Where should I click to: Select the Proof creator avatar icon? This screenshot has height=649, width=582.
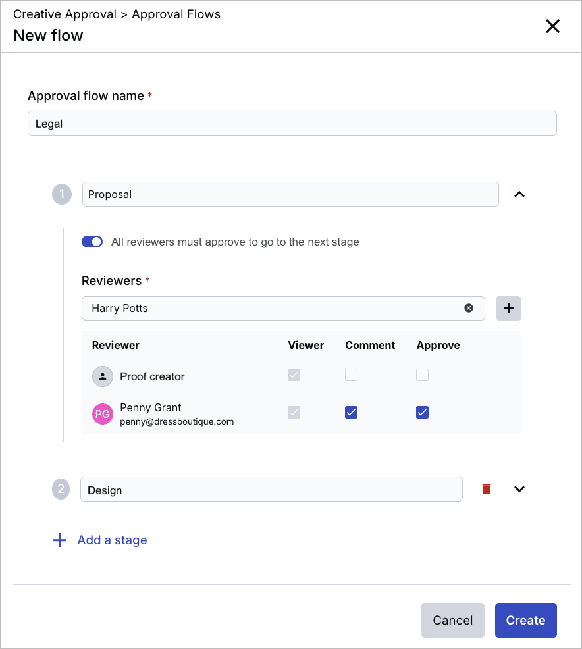click(x=101, y=376)
